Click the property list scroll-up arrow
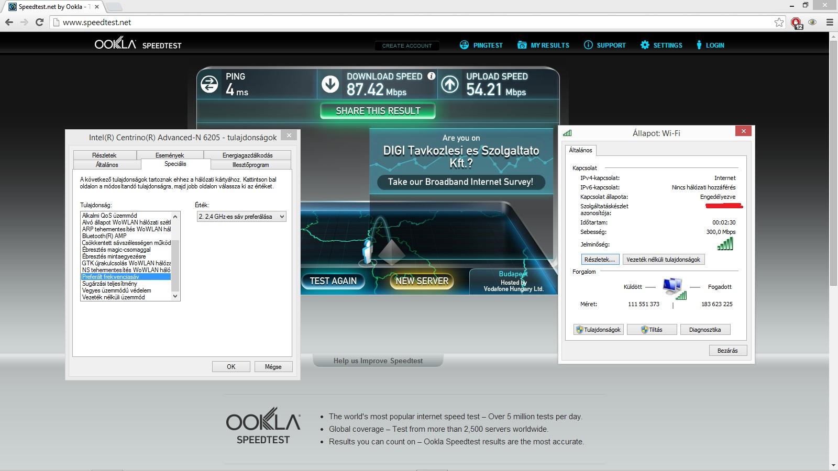Viewport: 838px width, 471px height. 175,216
